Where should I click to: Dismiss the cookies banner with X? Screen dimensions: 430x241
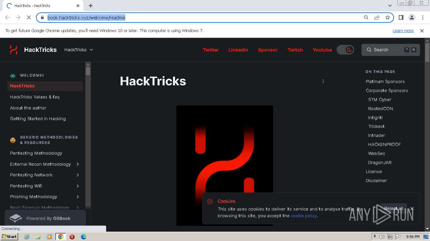(412, 209)
